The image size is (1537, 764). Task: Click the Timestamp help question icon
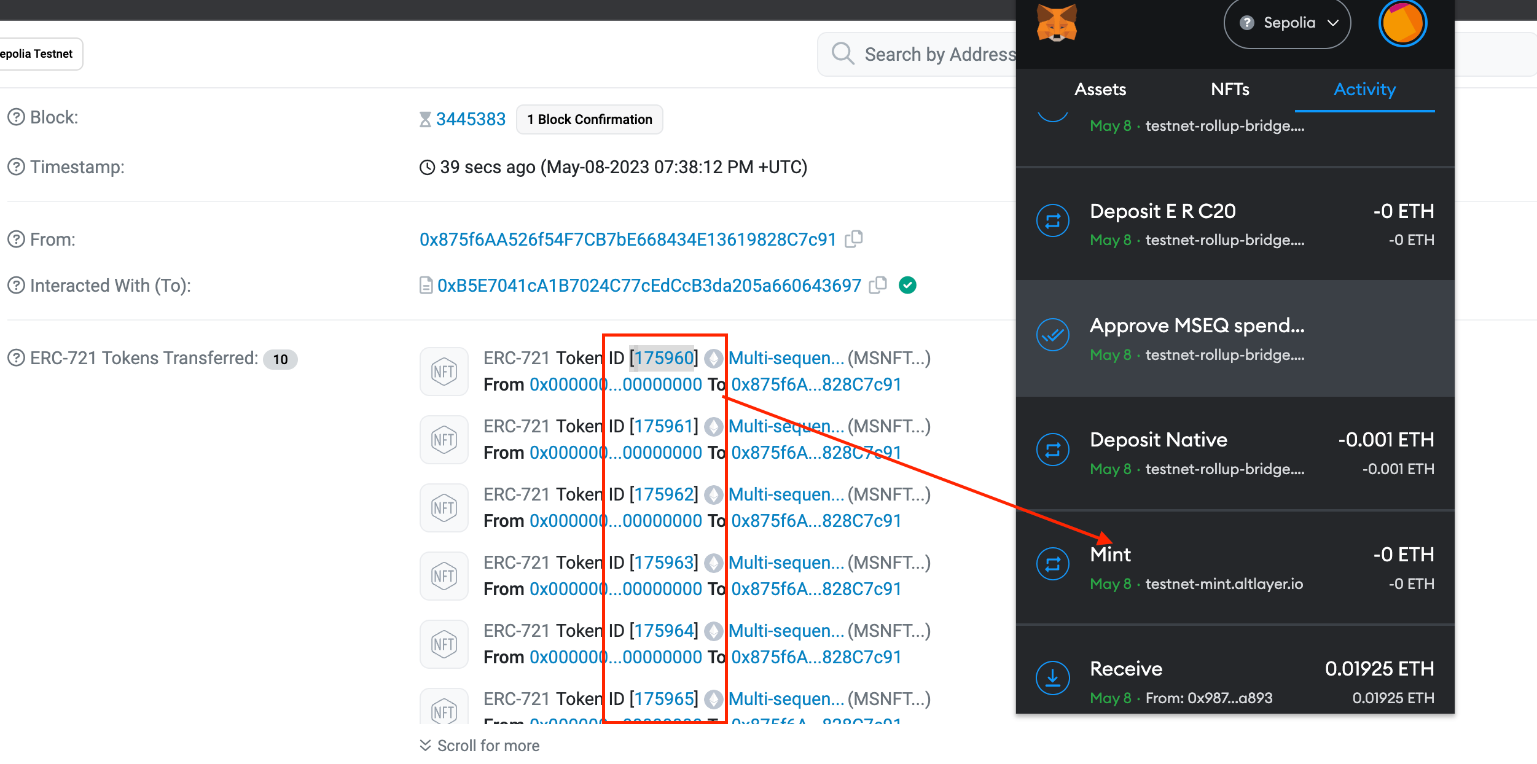click(x=16, y=167)
